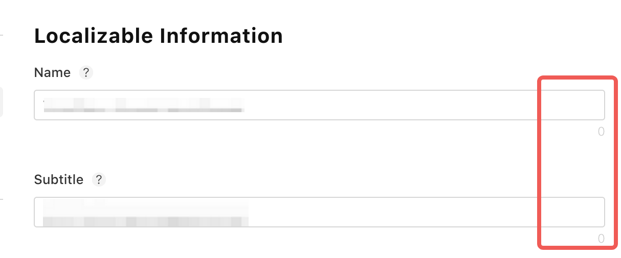
Task: Click the Name field label
Action: pyautogui.click(x=52, y=73)
